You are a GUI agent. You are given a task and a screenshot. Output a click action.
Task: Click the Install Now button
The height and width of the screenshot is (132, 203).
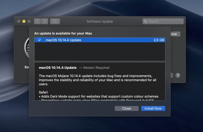tap(153, 109)
